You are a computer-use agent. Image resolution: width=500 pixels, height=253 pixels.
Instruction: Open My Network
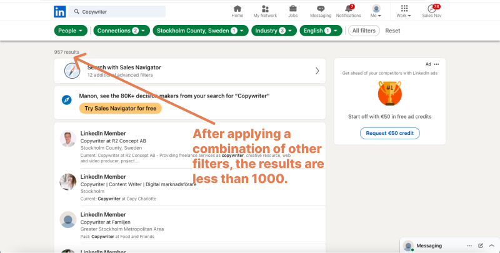click(265, 11)
